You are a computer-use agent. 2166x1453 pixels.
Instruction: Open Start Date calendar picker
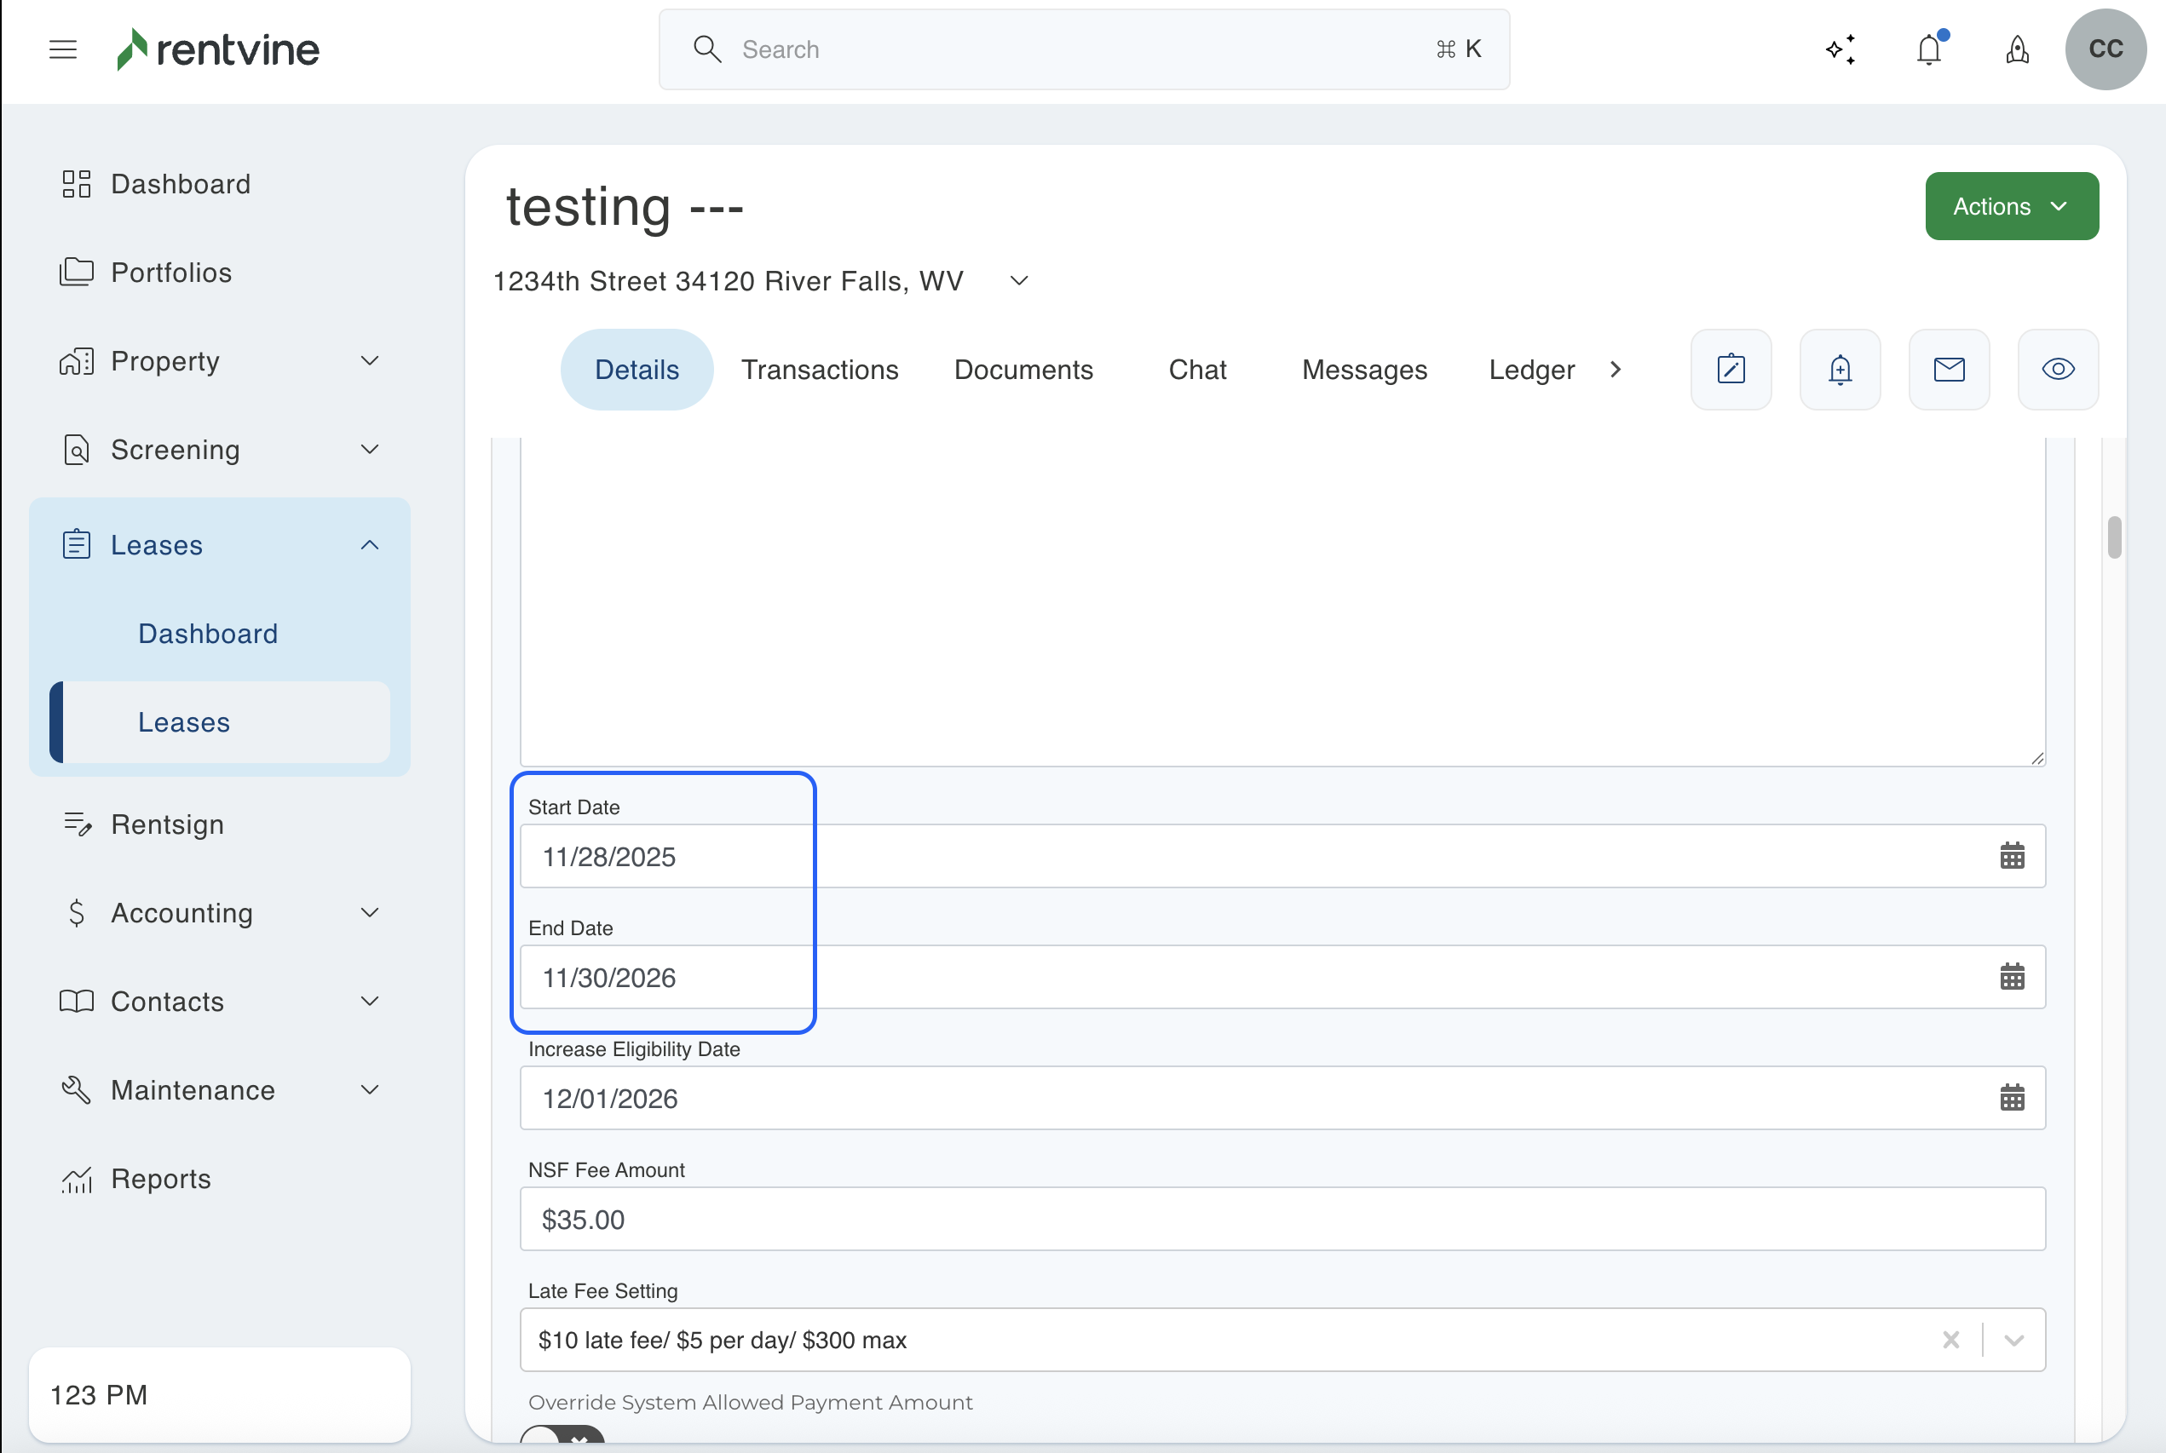pos(2011,855)
